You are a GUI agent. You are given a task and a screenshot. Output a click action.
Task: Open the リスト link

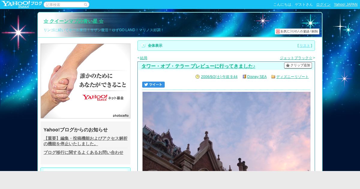point(305,46)
